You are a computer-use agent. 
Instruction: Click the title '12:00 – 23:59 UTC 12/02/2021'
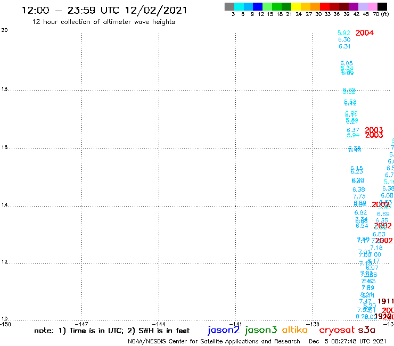click(x=104, y=10)
